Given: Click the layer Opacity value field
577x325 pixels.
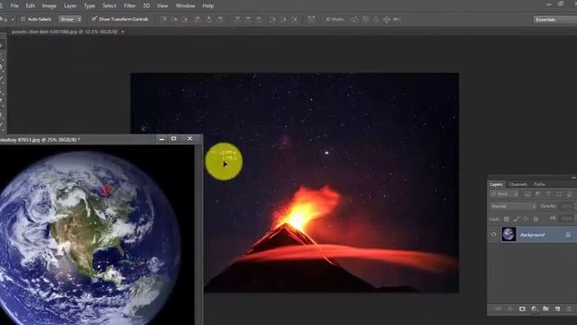Looking at the screenshot, I should click(x=567, y=207).
